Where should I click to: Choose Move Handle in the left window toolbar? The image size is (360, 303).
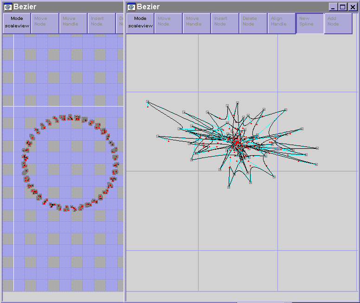tap(73, 23)
